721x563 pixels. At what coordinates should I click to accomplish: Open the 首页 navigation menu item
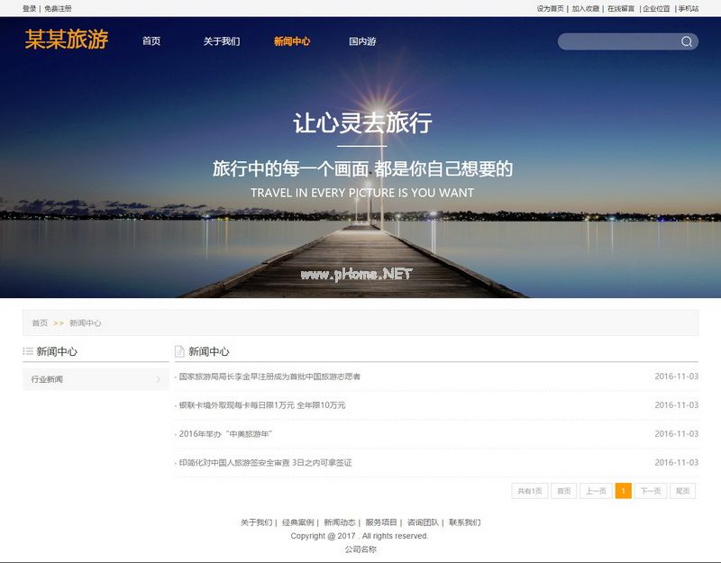coord(151,41)
